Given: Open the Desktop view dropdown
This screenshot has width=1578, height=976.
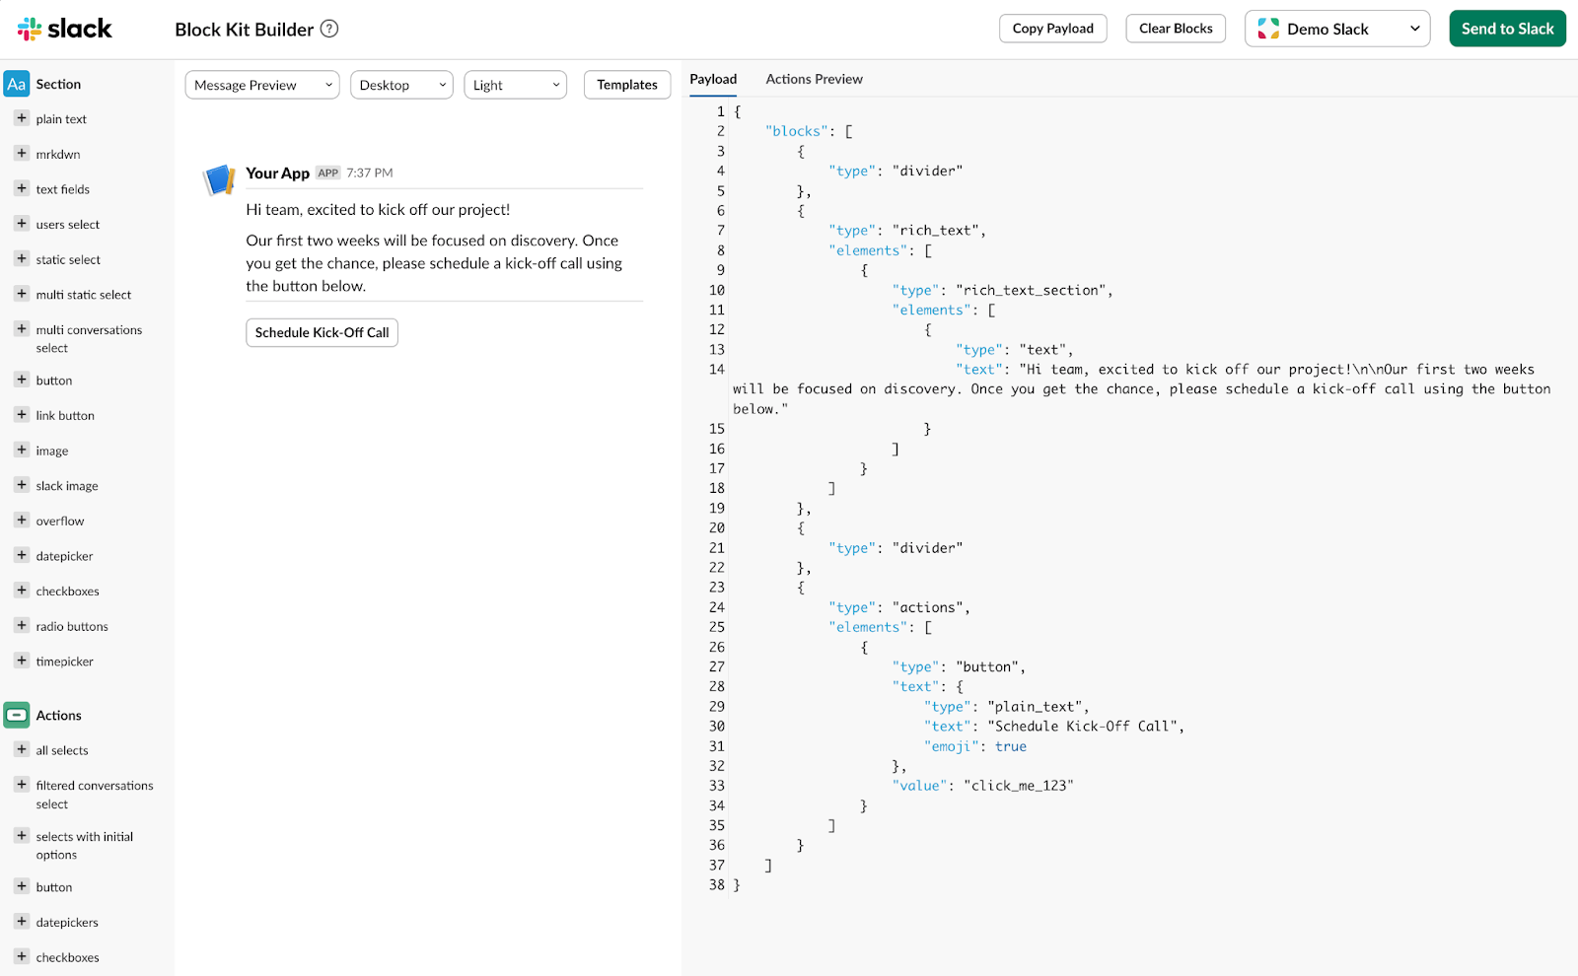Looking at the screenshot, I should pos(401,85).
